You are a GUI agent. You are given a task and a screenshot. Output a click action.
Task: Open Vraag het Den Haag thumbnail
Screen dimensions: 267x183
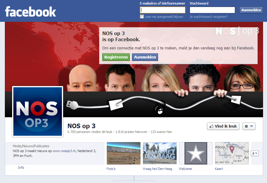tap(160, 153)
